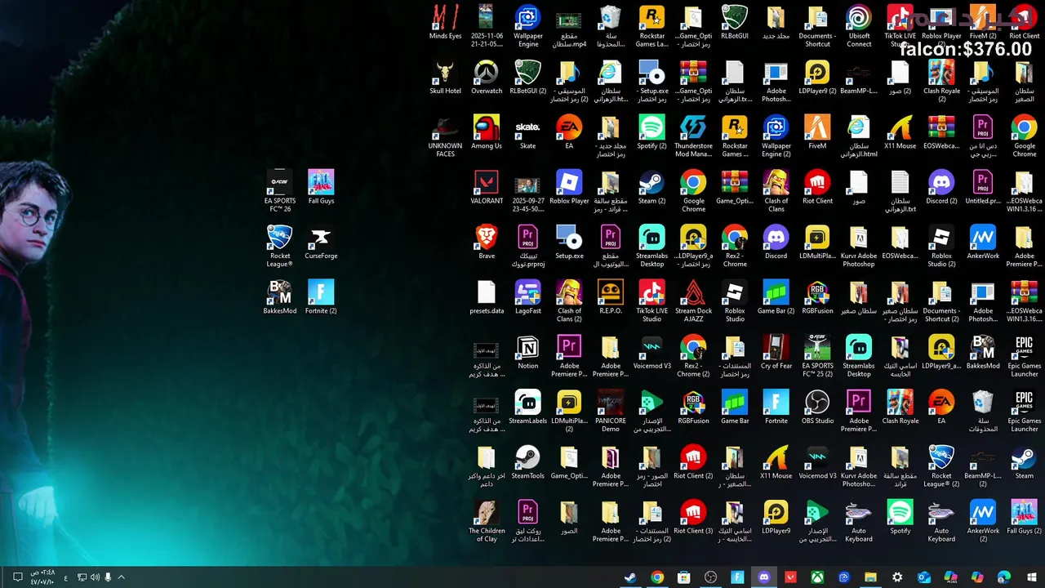1045x588 pixels.
Task: Open the Clash Royale (2) desktop icon
Action: click(941, 82)
